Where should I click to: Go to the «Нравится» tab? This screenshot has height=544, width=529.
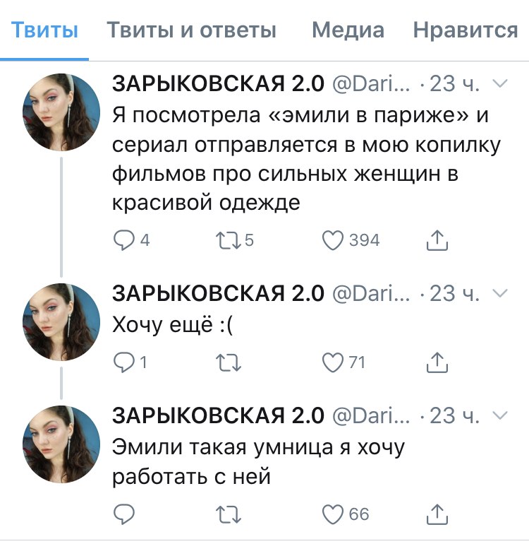466,30
